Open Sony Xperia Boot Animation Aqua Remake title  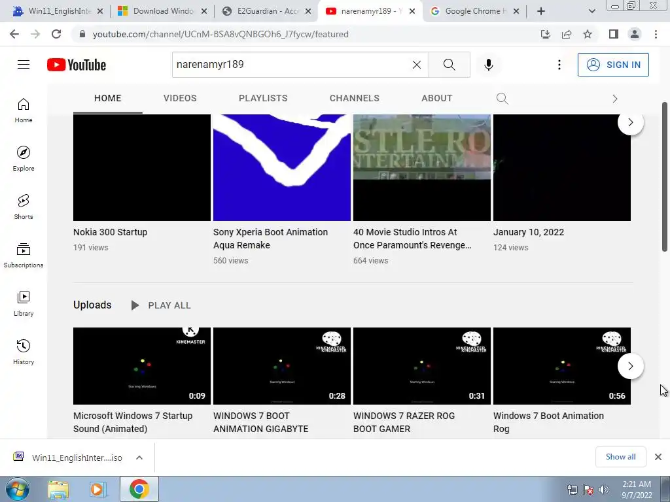pyautogui.click(x=270, y=239)
